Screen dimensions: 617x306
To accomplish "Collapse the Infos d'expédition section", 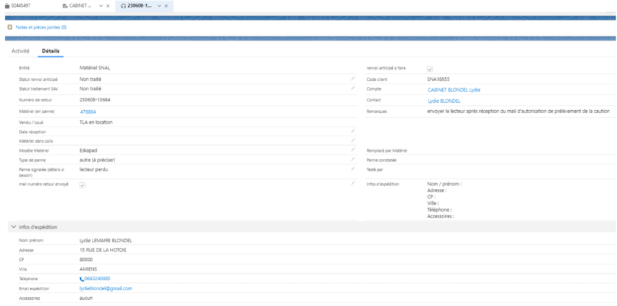I will tap(14, 227).
